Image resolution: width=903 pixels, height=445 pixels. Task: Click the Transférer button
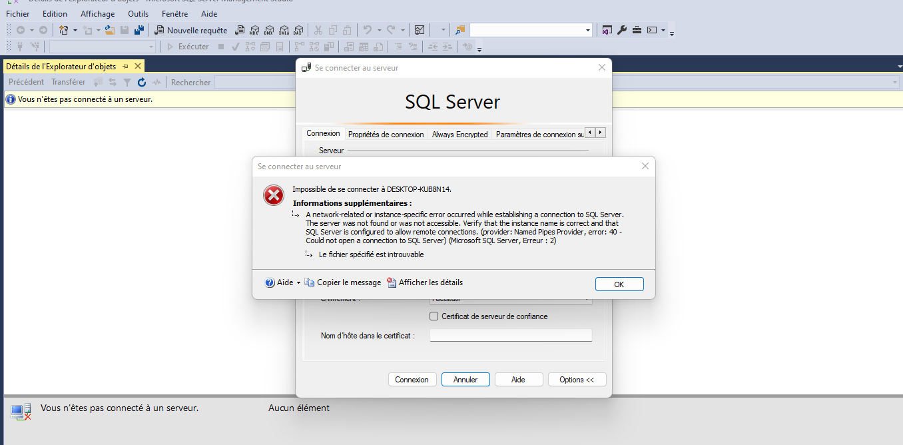tap(69, 82)
